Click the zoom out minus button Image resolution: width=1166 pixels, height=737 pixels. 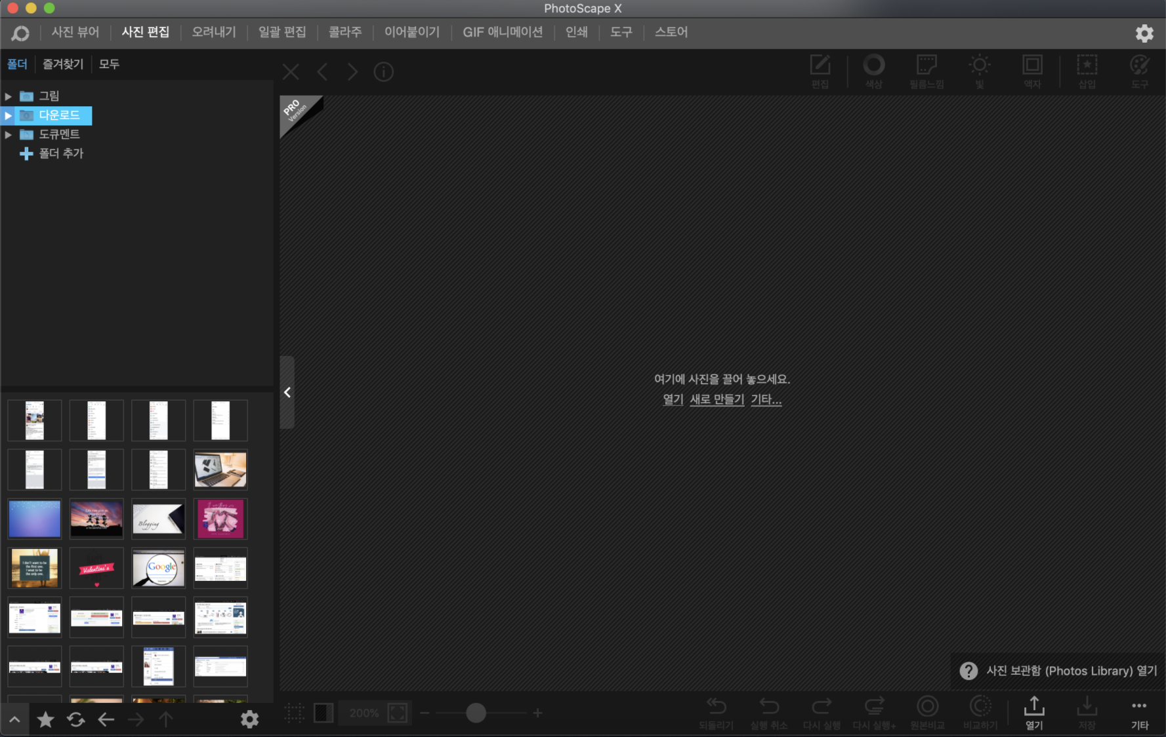425,713
